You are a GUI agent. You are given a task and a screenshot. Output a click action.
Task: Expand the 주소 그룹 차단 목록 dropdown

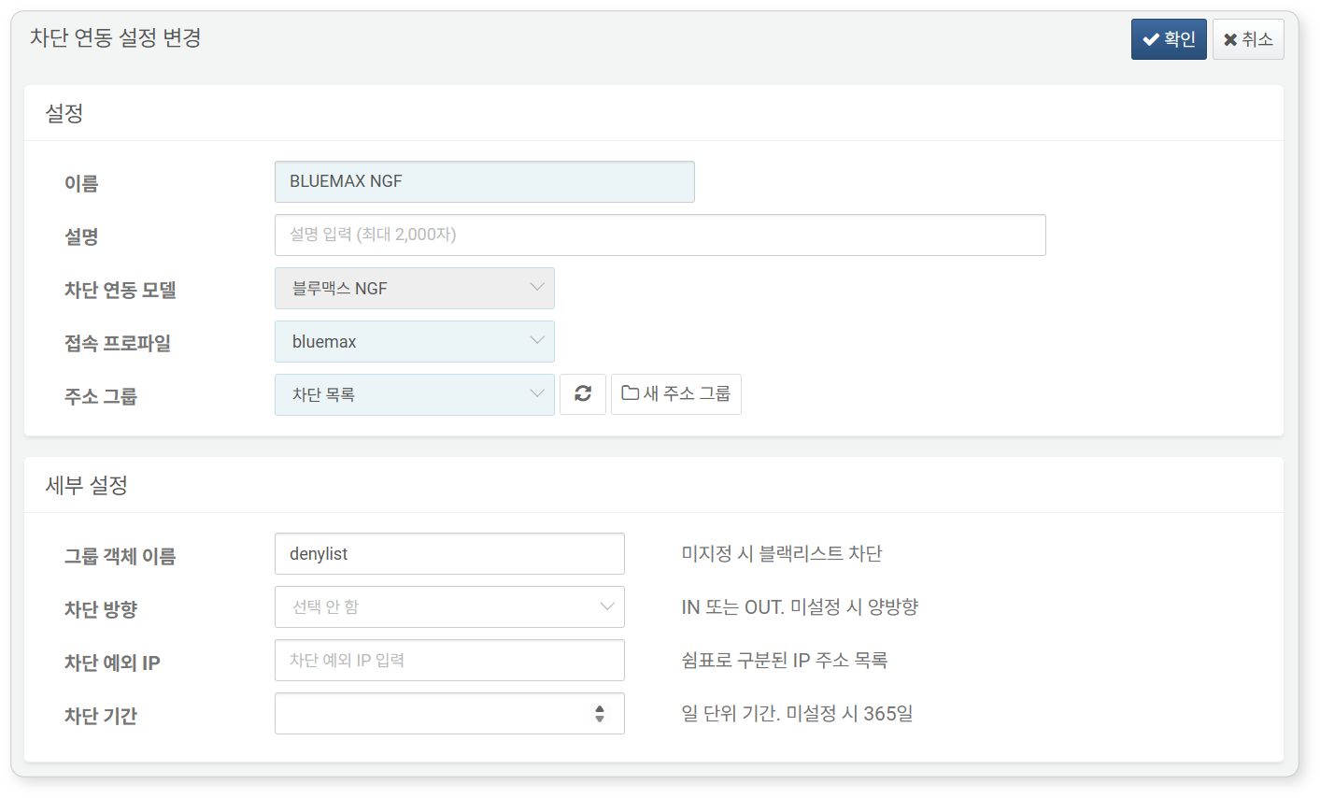(415, 394)
